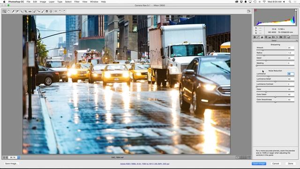Select the Graduated Filter tool
This screenshot has height=169, width=300.
47,11
